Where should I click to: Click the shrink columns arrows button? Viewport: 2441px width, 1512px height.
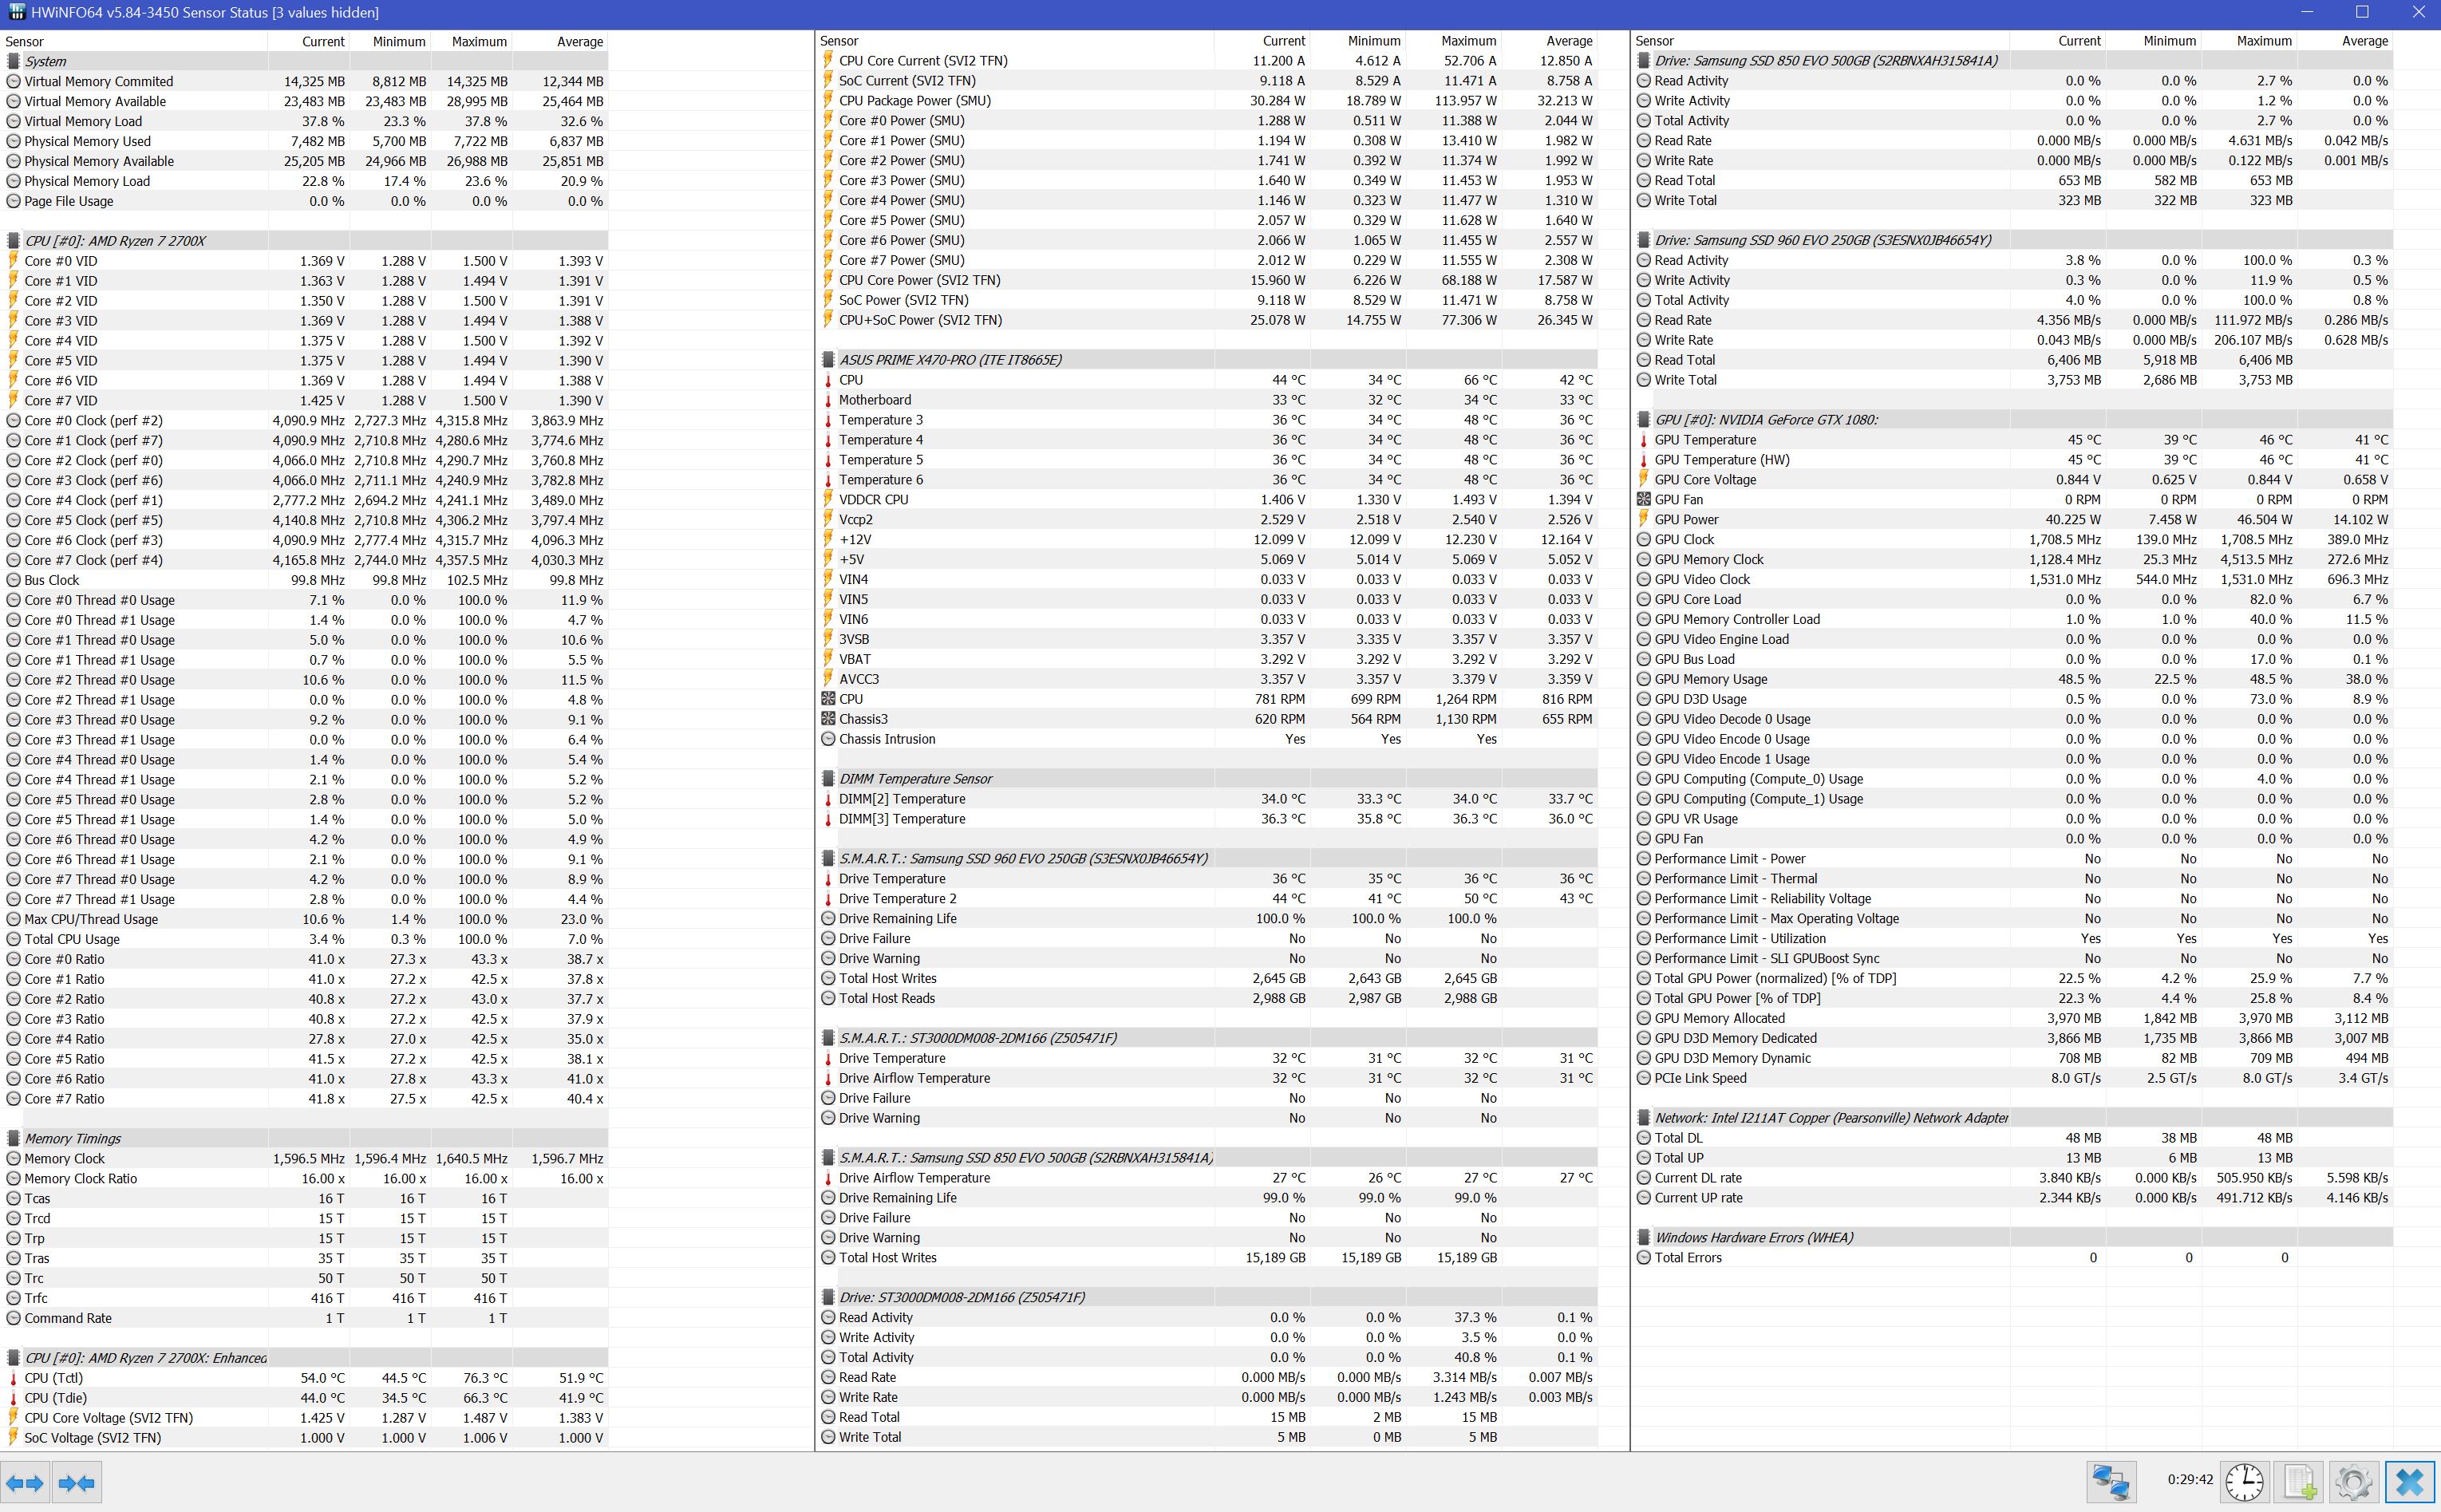(77, 1482)
